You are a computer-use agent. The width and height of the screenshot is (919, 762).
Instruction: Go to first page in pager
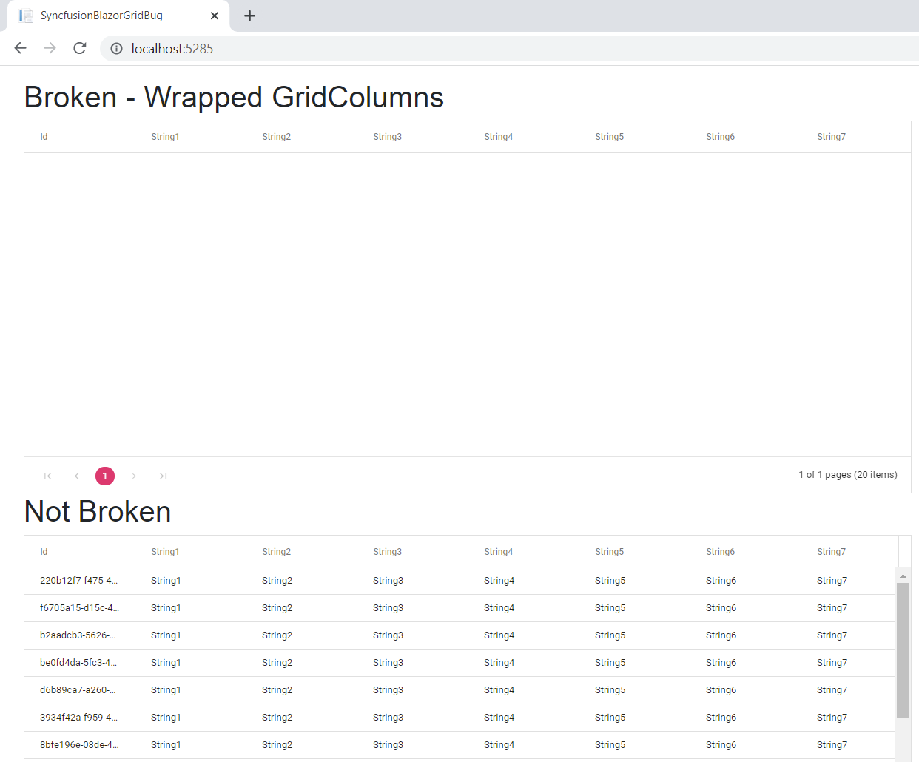point(47,476)
